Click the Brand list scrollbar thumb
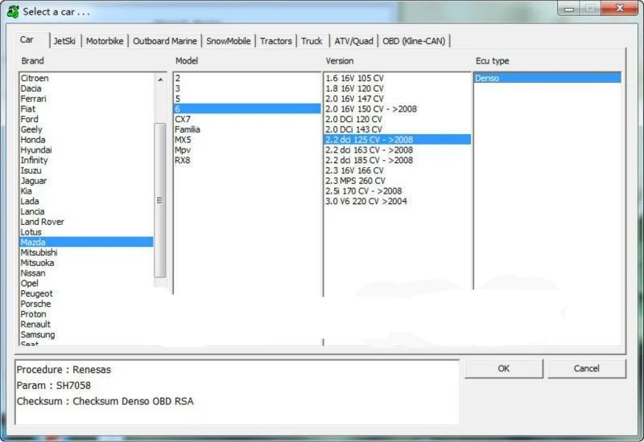The height and width of the screenshot is (442, 644). [160, 200]
